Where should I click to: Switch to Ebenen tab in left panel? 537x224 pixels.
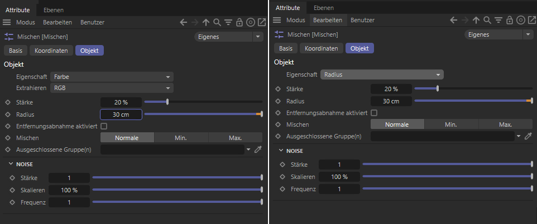click(x=54, y=10)
